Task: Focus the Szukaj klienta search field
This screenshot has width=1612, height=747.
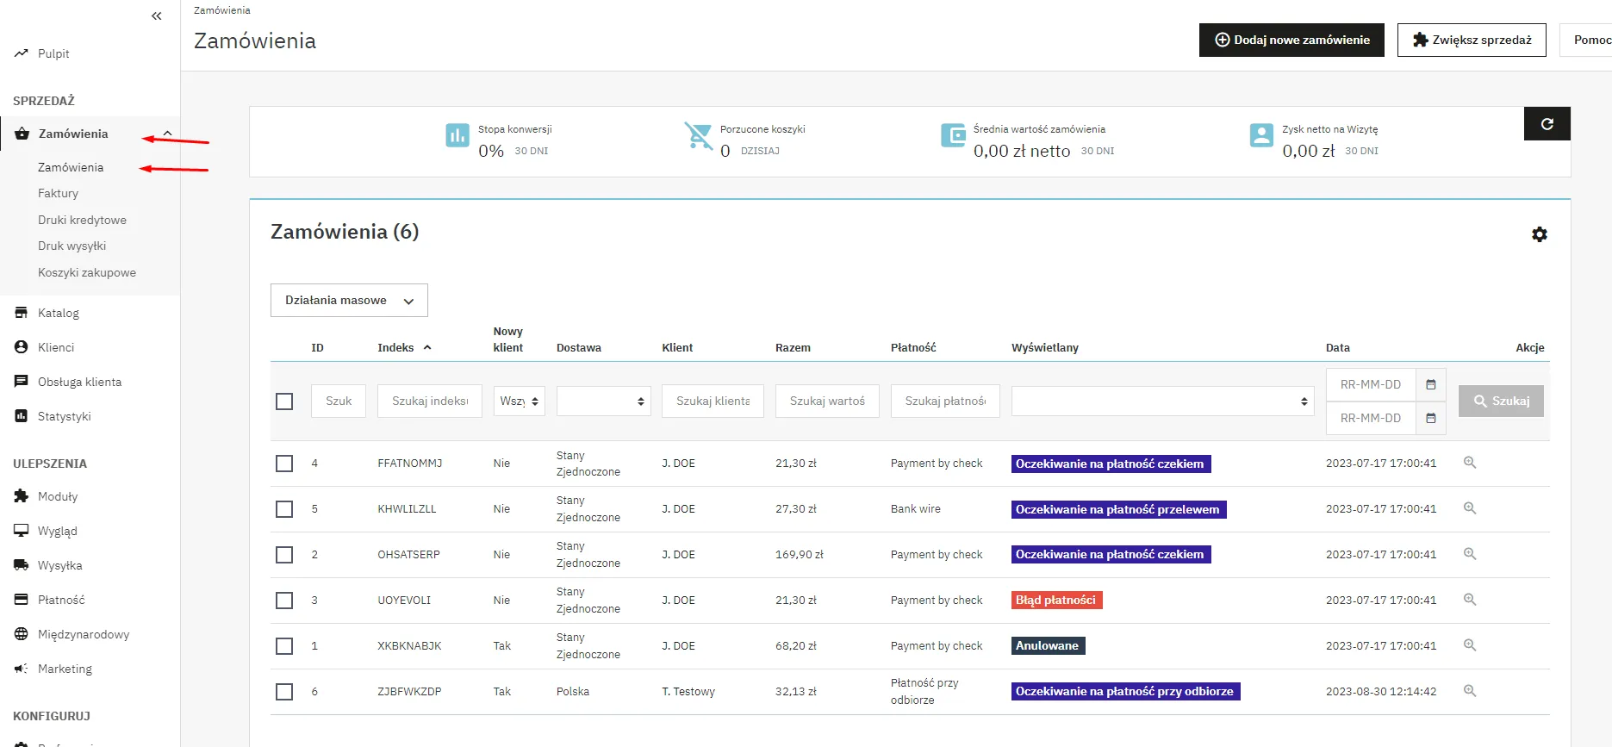Action: pos(713,402)
